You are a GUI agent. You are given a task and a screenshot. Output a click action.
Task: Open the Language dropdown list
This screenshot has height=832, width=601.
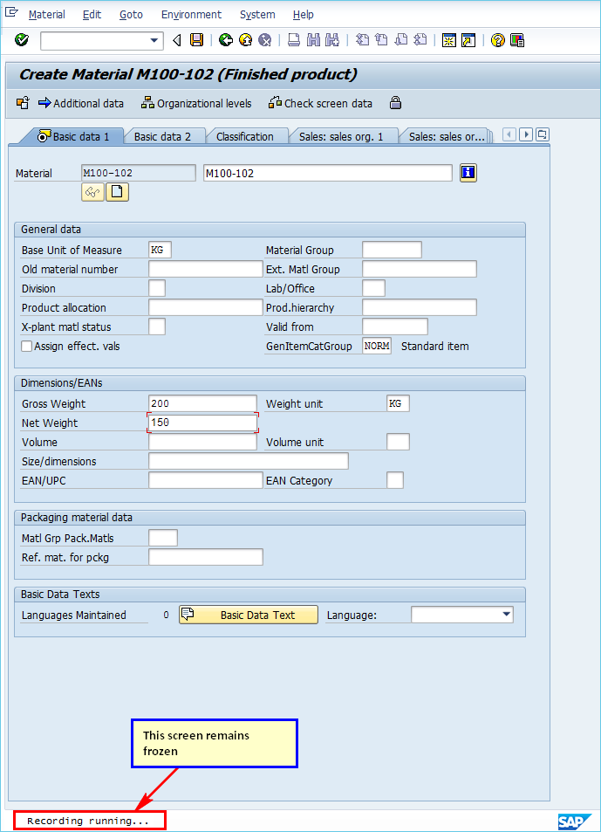[x=507, y=615]
